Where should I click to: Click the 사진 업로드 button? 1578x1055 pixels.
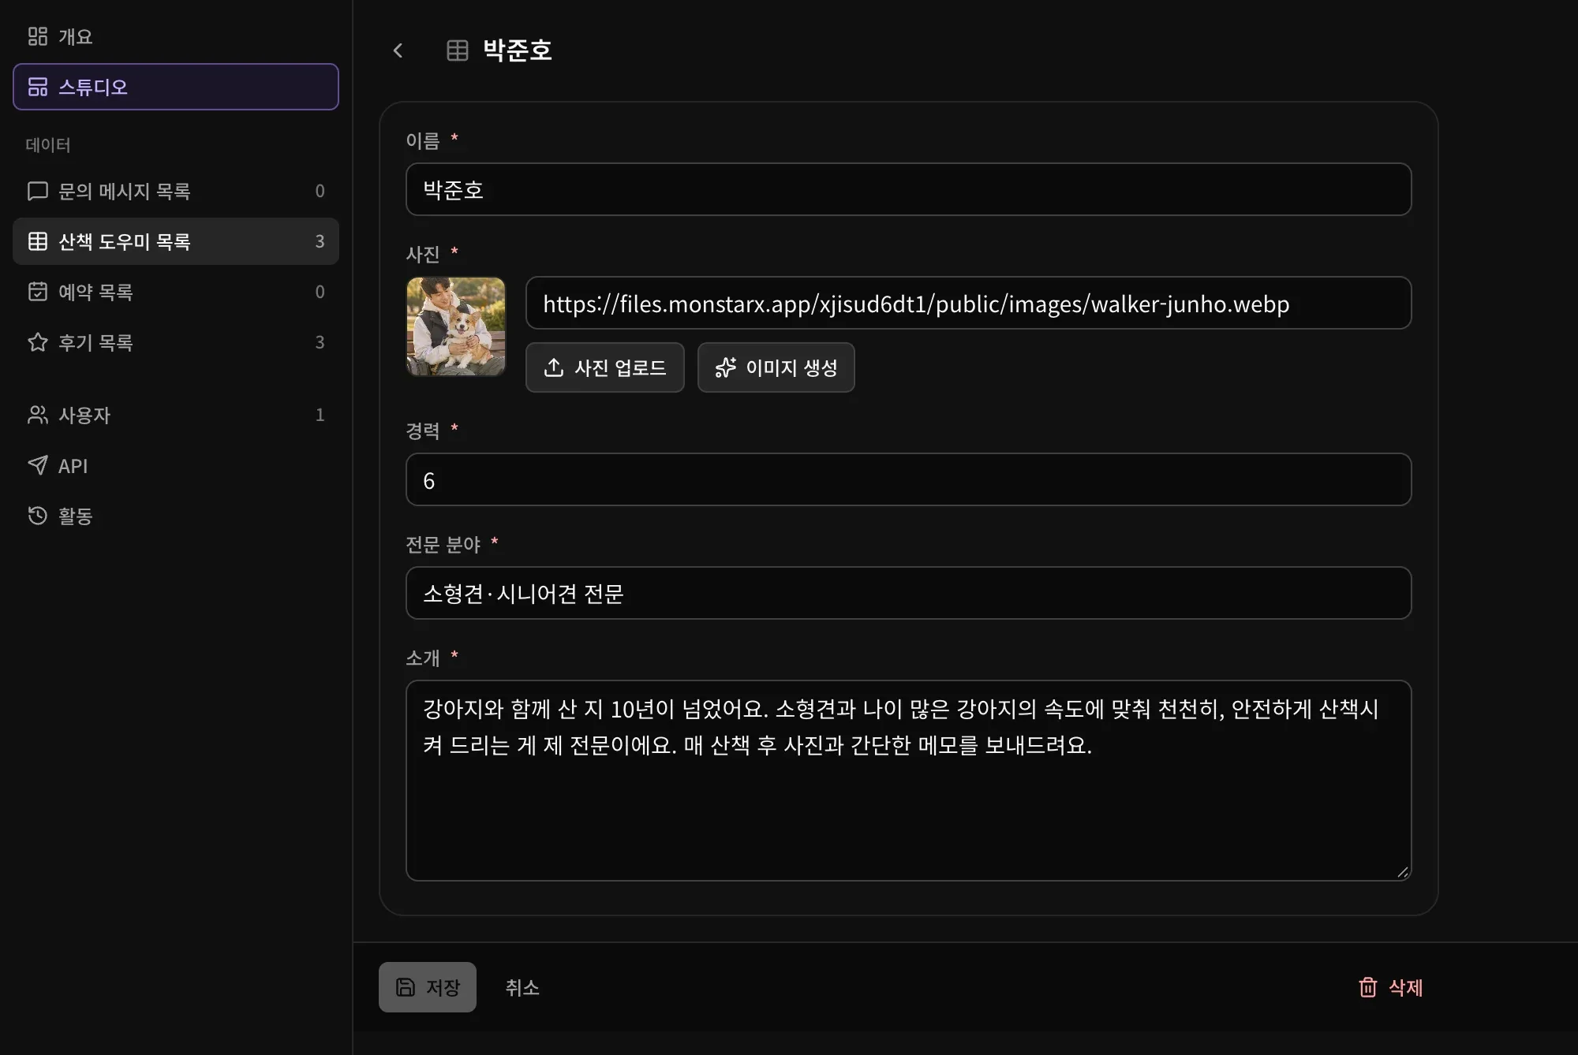point(605,367)
